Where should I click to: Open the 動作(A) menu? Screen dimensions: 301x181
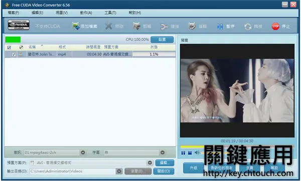(86, 13)
